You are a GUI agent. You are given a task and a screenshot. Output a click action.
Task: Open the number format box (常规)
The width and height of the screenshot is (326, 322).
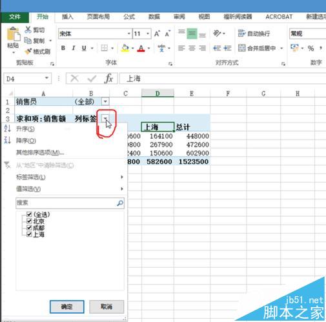(307, 34)
